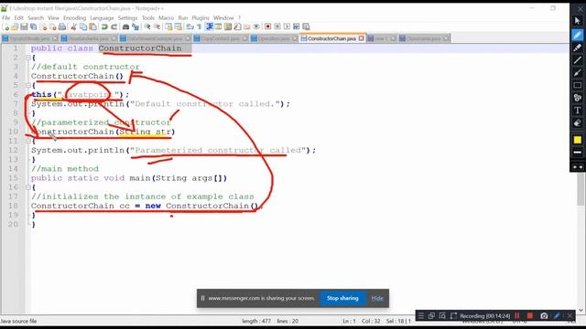
Task: Pause the screen recording
Action: (517, 315)
